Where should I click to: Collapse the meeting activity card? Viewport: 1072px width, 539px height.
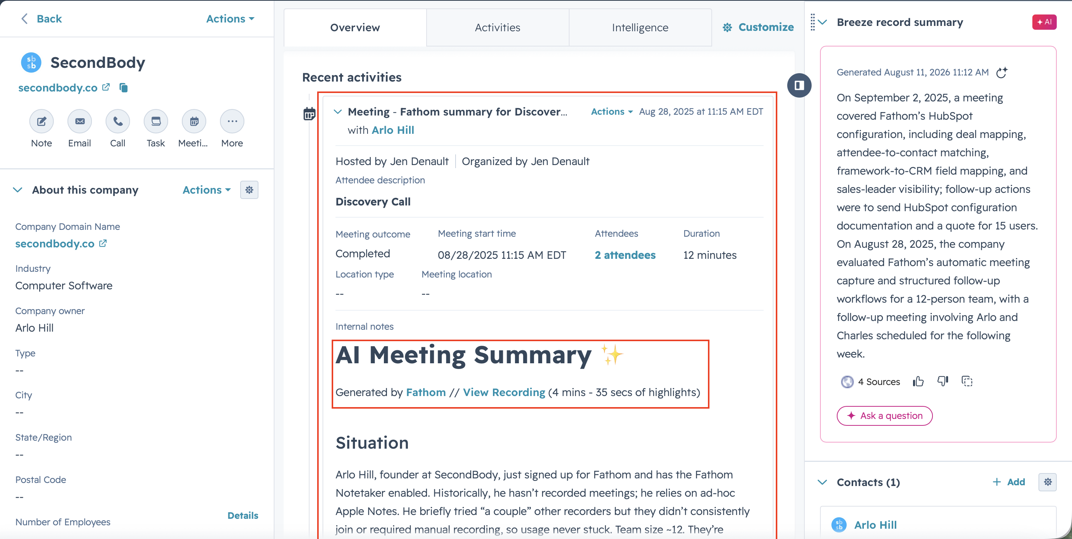[x=338, y=112]
